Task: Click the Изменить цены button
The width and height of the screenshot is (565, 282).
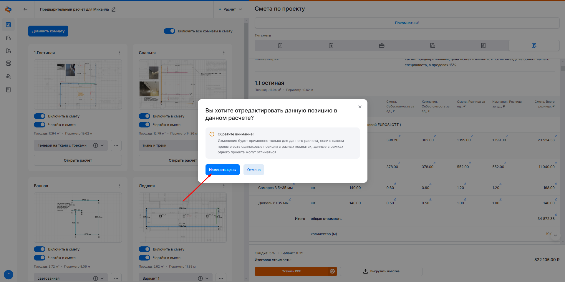Action: [222, 170]
